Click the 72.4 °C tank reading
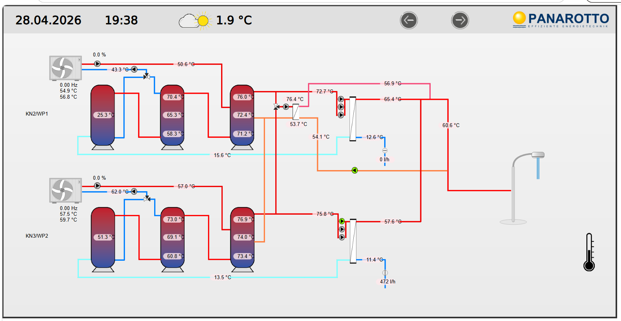 [x=245, y=115]
